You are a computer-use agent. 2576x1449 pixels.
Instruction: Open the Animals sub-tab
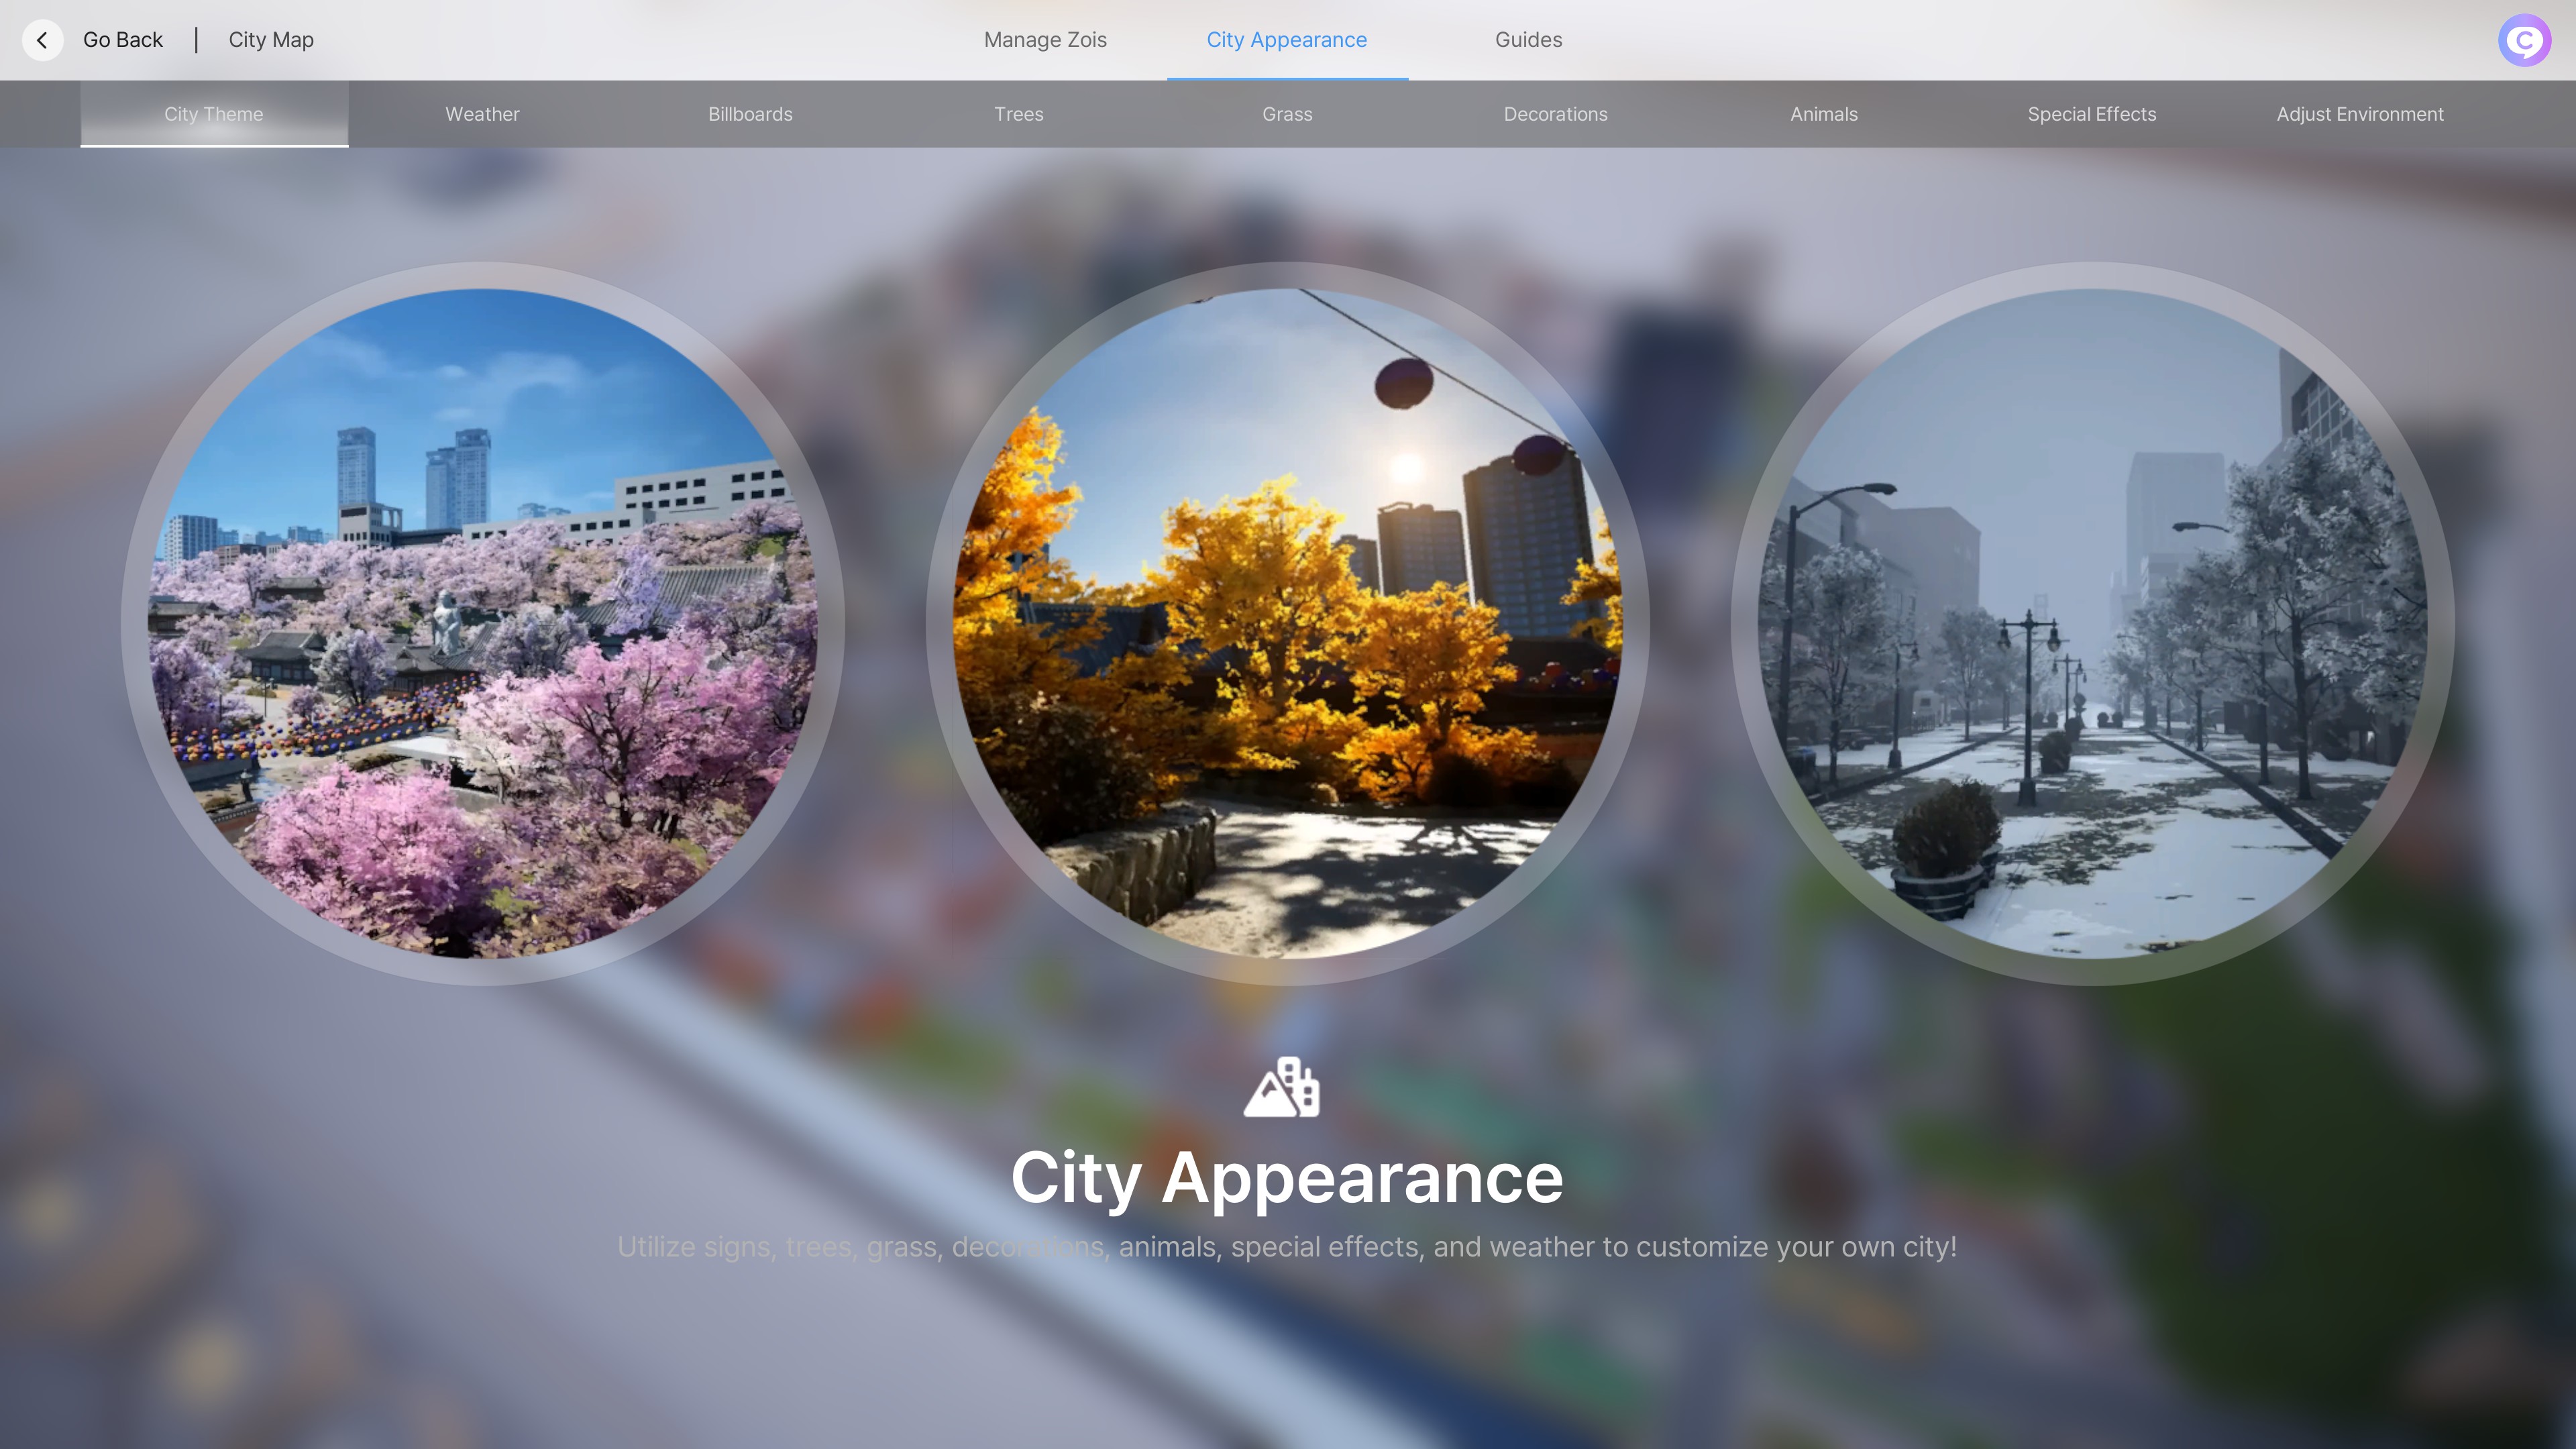point(1823,114)
